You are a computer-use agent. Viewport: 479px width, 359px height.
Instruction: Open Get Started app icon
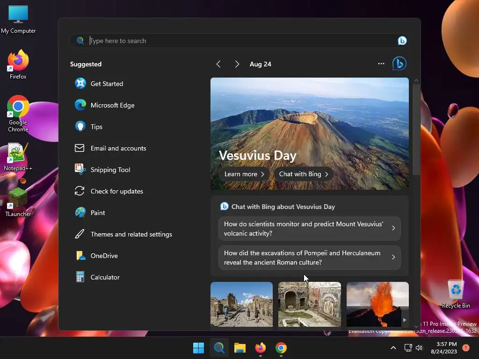(80, 83)
